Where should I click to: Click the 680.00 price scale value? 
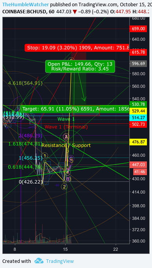139,18
